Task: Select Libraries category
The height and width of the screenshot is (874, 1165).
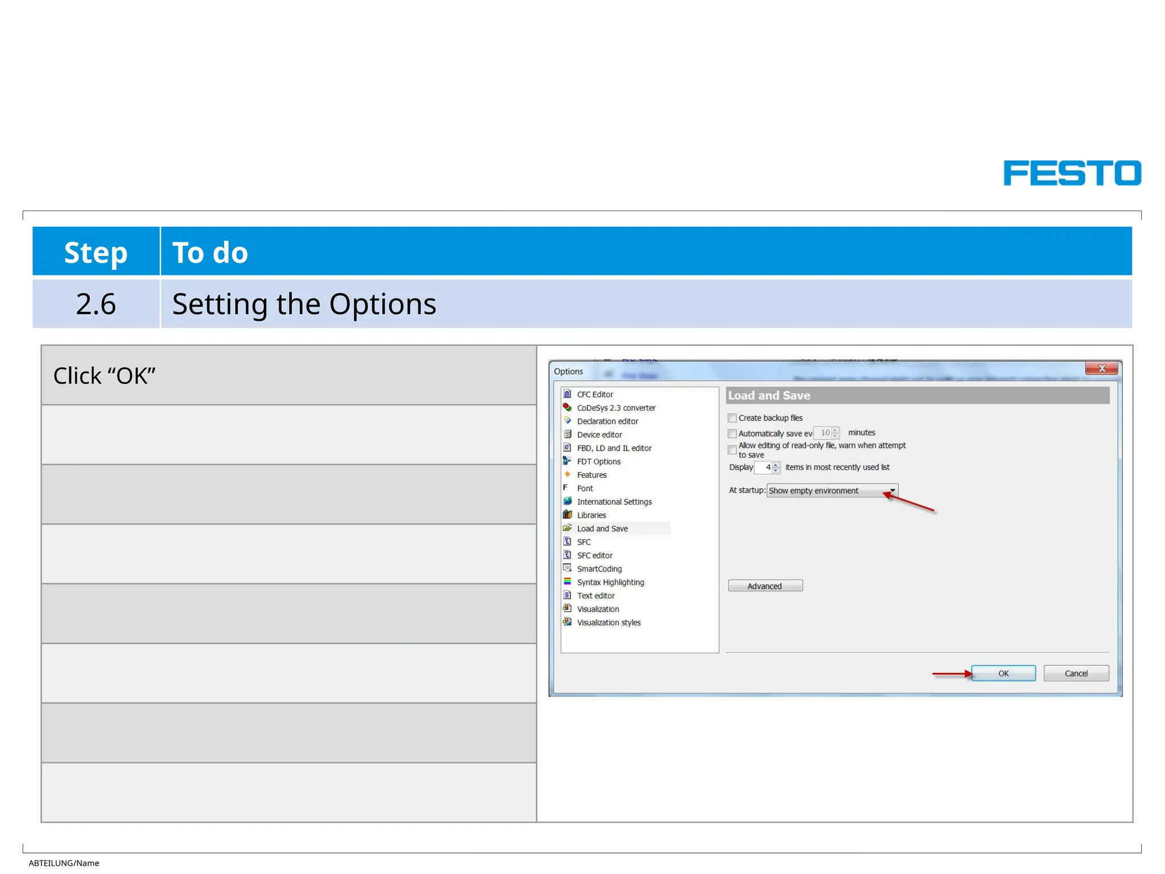Action: [592, 516]
